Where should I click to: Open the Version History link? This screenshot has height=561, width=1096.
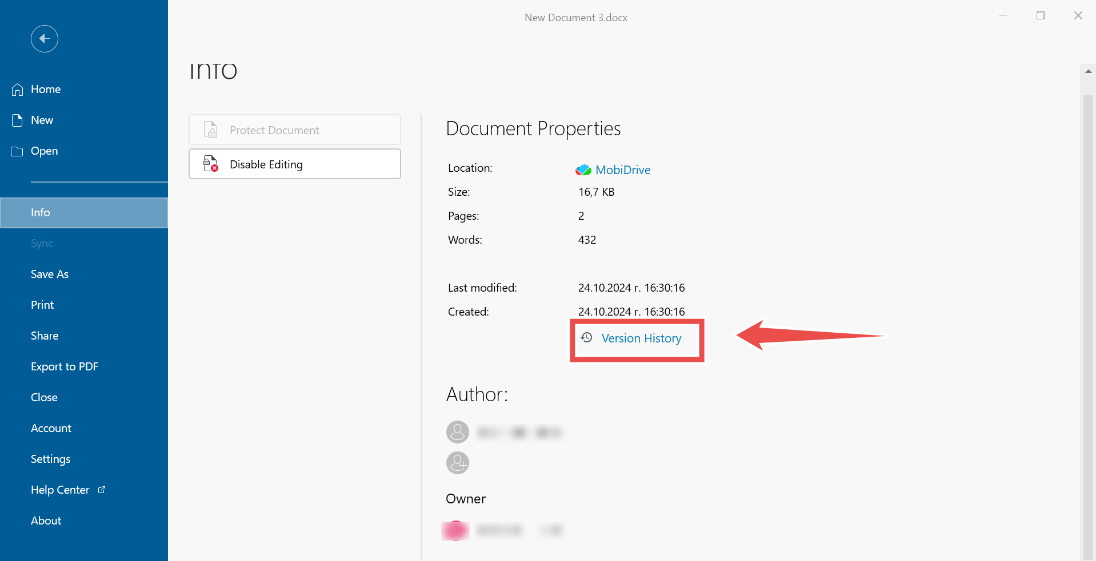pyautogui.click(x=641, y=338)
